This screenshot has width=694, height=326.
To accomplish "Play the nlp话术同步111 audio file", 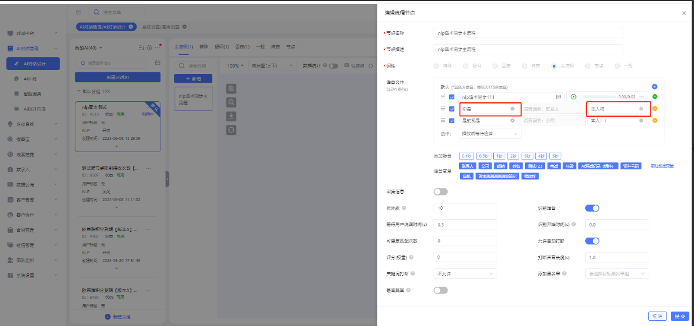I will [x=574, y=97].
